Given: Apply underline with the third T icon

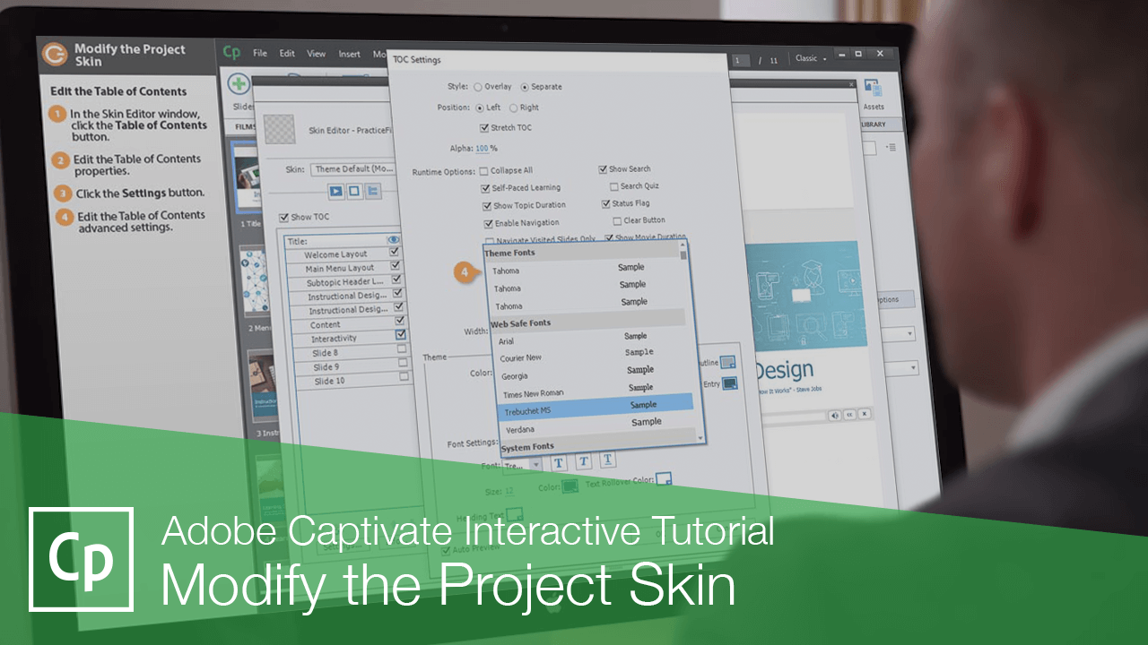Looking at the screenshot, I should tap(607, 460).
